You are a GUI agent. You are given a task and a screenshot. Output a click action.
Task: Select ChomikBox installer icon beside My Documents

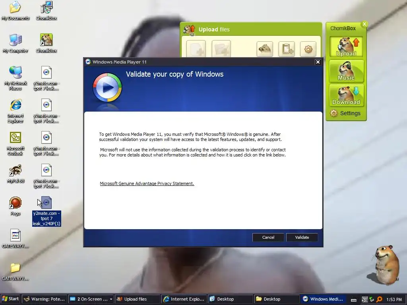(46, 11)
